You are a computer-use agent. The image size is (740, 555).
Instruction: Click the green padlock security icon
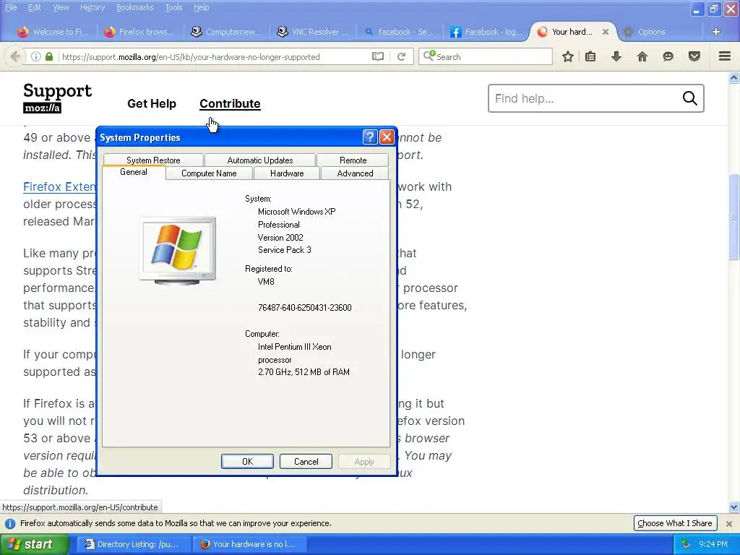click(49, 56)
